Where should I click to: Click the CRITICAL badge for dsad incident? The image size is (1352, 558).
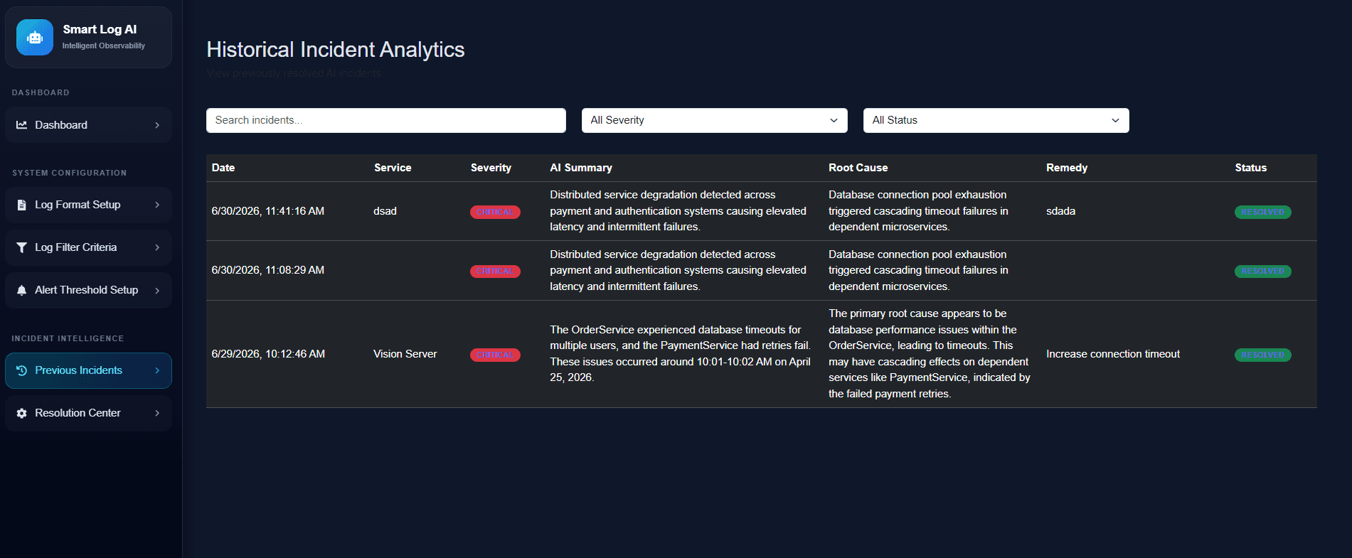[495, 212]
